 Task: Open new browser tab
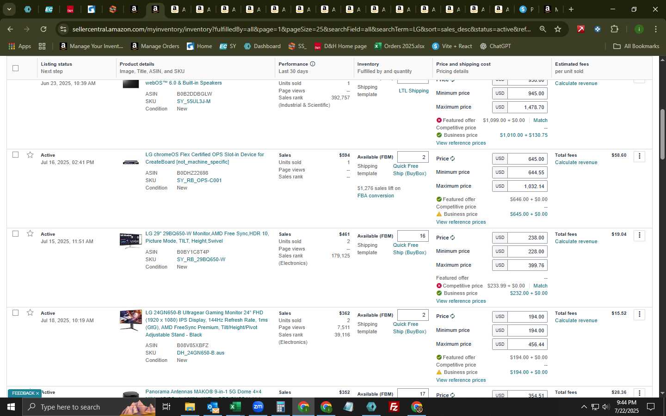click(571, 9)
